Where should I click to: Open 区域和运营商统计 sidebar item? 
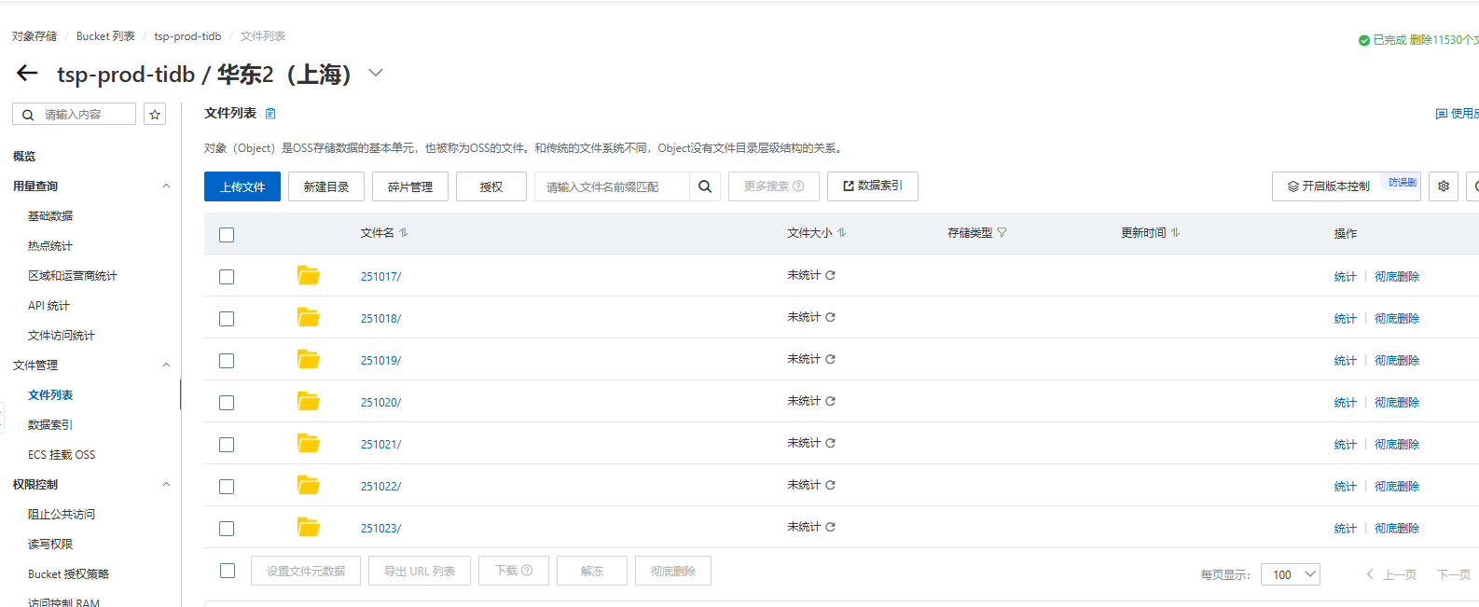click(73, 276)
